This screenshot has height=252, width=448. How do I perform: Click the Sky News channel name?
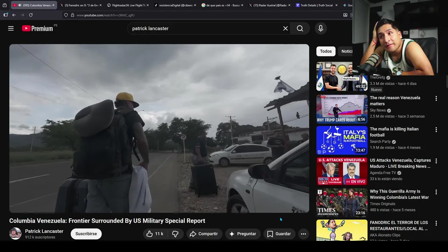378,110
